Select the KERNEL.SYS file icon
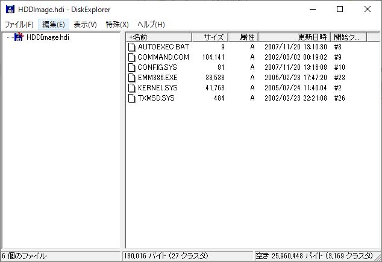 click(132, 88)
